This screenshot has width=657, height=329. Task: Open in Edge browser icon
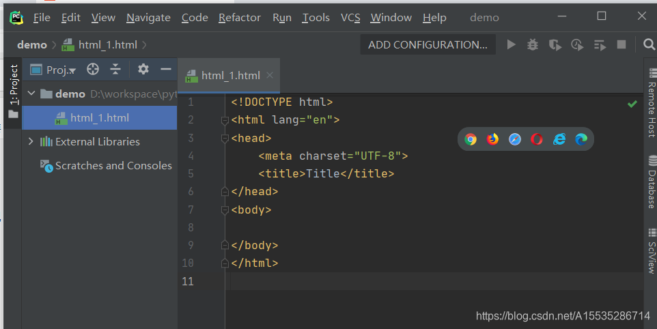(x=581, y=139)
